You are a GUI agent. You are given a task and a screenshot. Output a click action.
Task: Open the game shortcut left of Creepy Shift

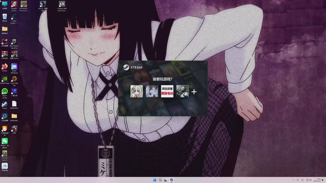click(43, 6)
